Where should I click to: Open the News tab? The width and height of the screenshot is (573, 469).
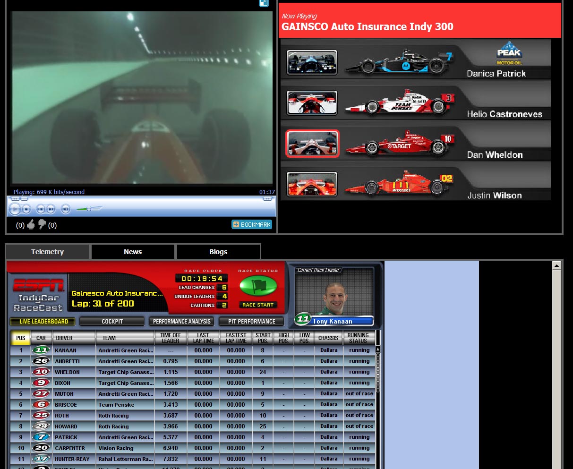pos(133,252)
